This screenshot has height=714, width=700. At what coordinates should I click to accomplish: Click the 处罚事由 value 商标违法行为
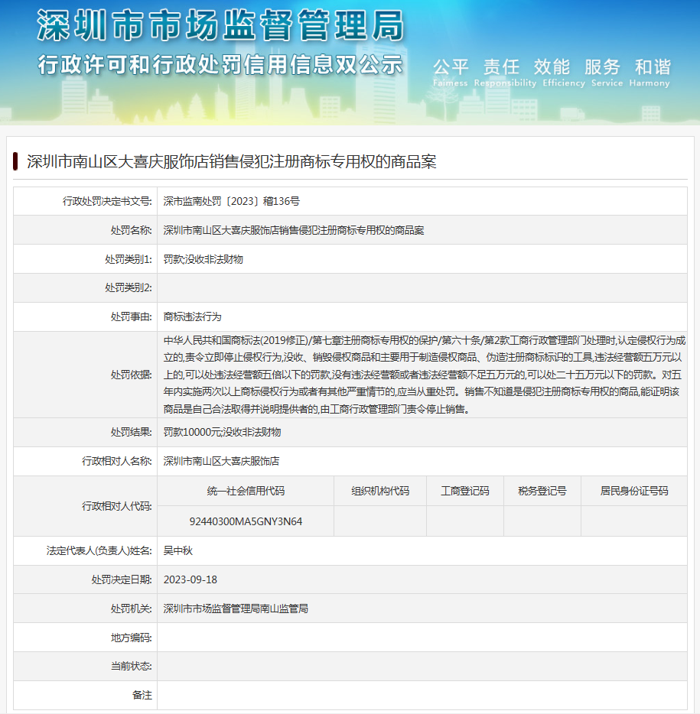[x=192, y=316]
